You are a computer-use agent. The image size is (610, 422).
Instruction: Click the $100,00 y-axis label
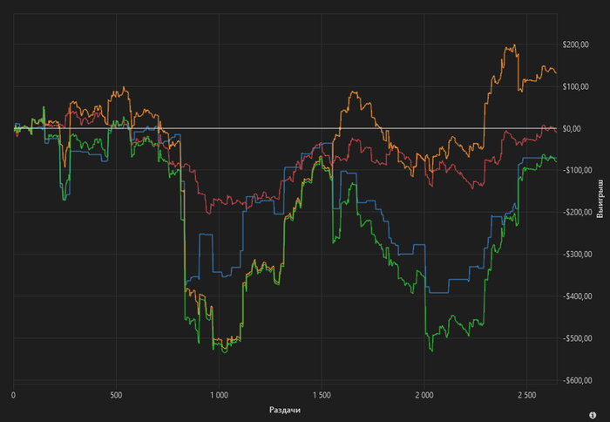pyautogui.click(x=575, y=87)
